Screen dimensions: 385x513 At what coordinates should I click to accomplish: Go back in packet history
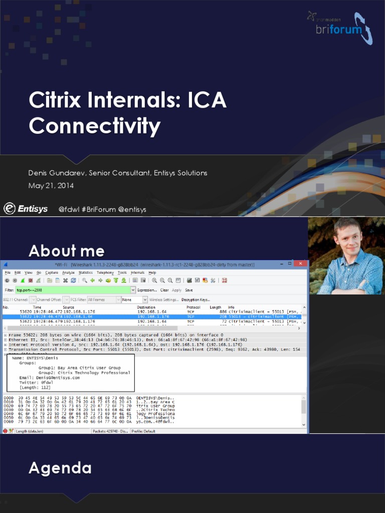click(92, 281)
